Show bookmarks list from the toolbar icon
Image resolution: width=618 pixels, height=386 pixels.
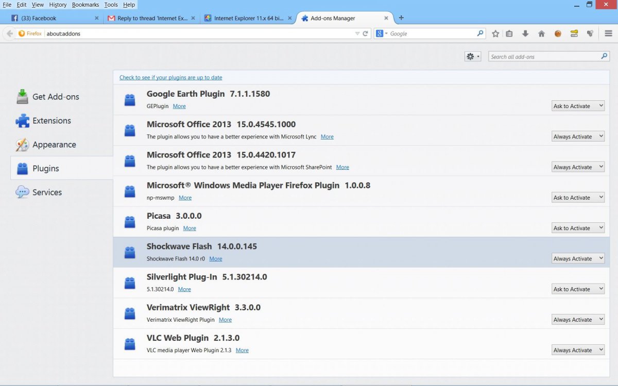click(509, 33)
